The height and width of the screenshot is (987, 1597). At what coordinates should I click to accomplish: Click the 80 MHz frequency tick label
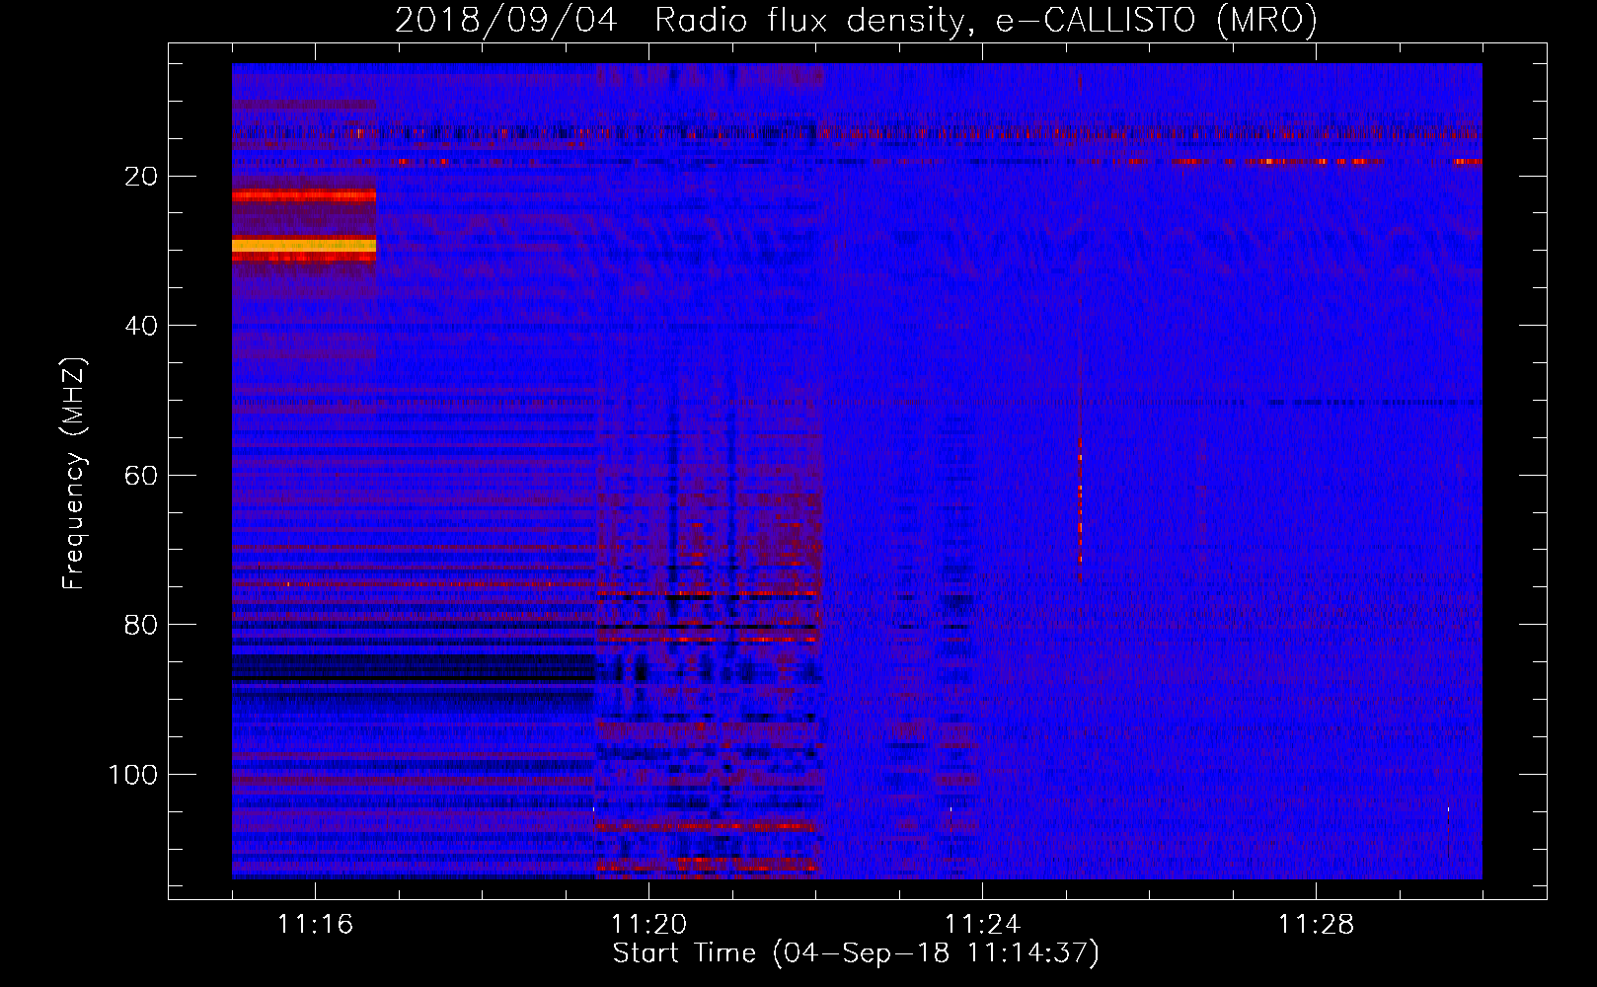point(141,626)
